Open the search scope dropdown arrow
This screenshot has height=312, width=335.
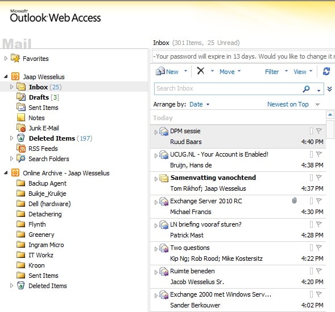pos(319,91)
